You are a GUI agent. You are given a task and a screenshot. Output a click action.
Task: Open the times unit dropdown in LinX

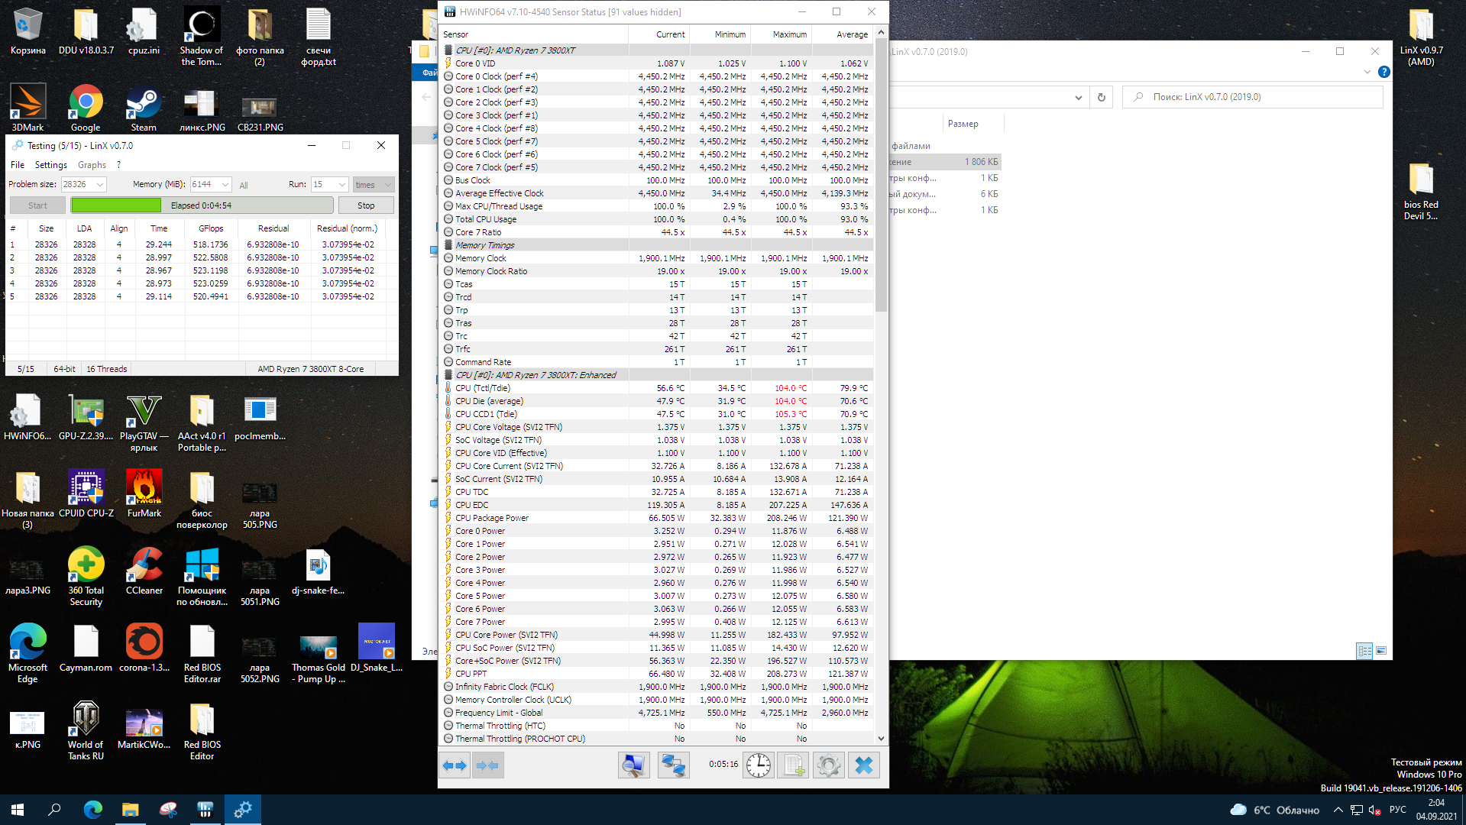pos(388,184)
